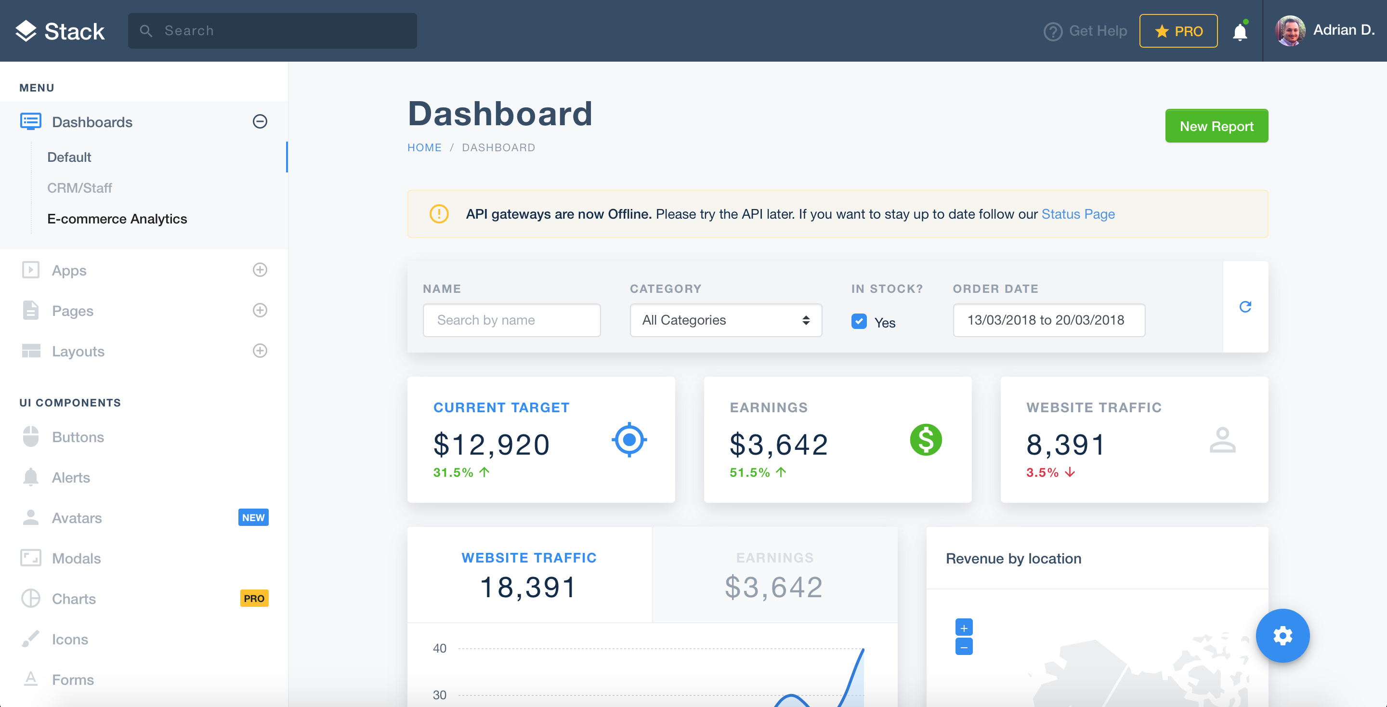This screenshot has height=707, width=1387.
Task: Collapse the Dashboards menu section
Action: [260, 122]
